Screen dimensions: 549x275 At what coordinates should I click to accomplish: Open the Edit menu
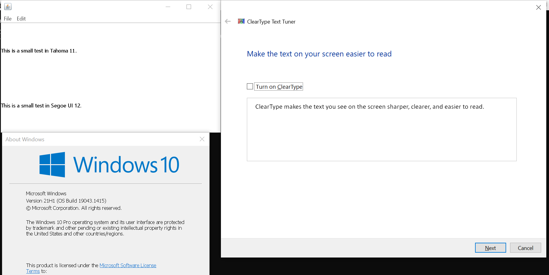coord(21,19)
